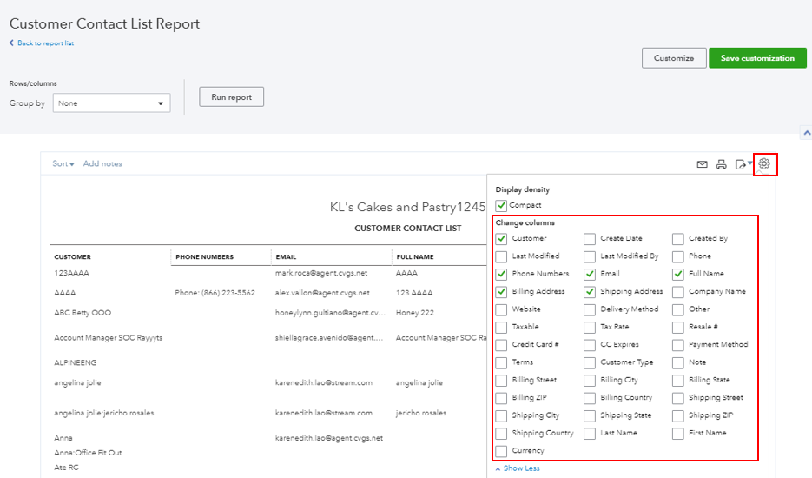Check the Website column checkbox
Screen dimensions: 812x478
click(501, 309)
